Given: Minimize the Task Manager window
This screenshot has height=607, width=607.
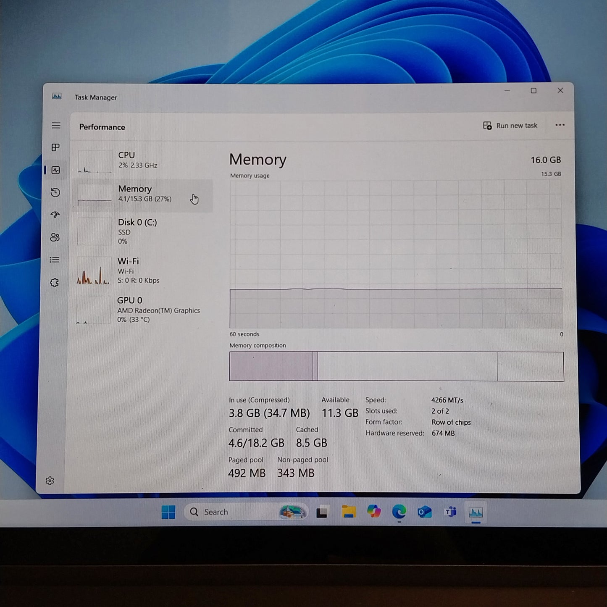Looking at the screenshot, I should (507, 91).
